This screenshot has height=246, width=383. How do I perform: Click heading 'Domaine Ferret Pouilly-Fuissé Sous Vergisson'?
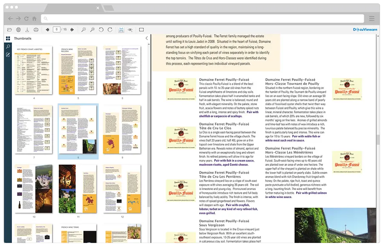[x=224, y=223]
